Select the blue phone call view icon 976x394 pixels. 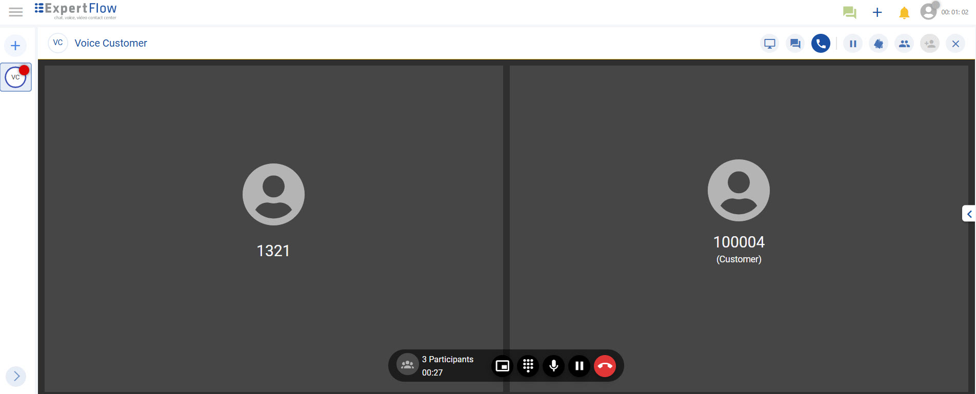[x=821, y=44]
